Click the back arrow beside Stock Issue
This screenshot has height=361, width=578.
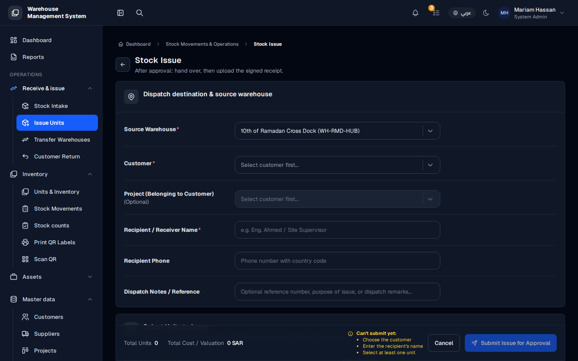(x=123, y=65)
